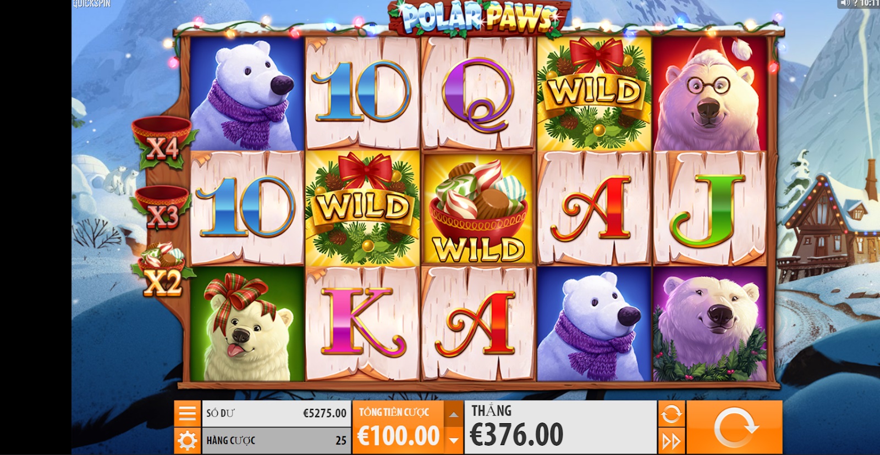
Task: Toggle fast-forward turbo spin mode
Action: coord(672,441)
